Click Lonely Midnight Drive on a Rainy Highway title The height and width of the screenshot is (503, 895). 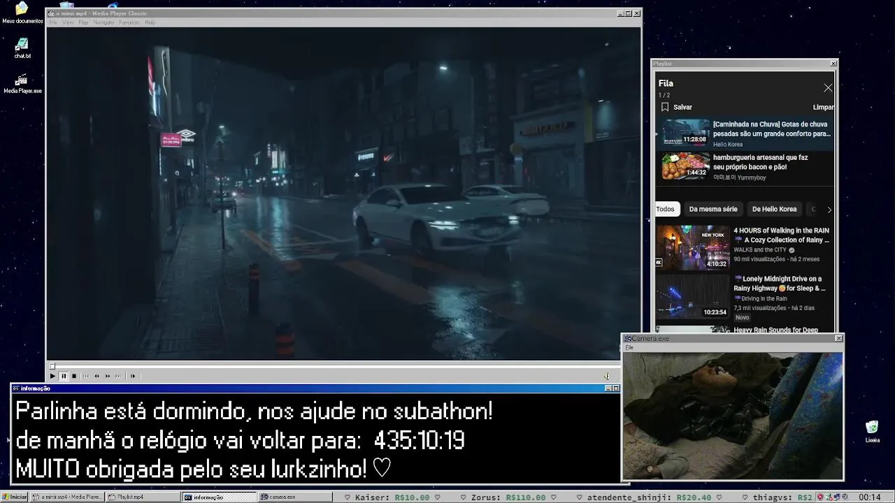click(780, 284)
